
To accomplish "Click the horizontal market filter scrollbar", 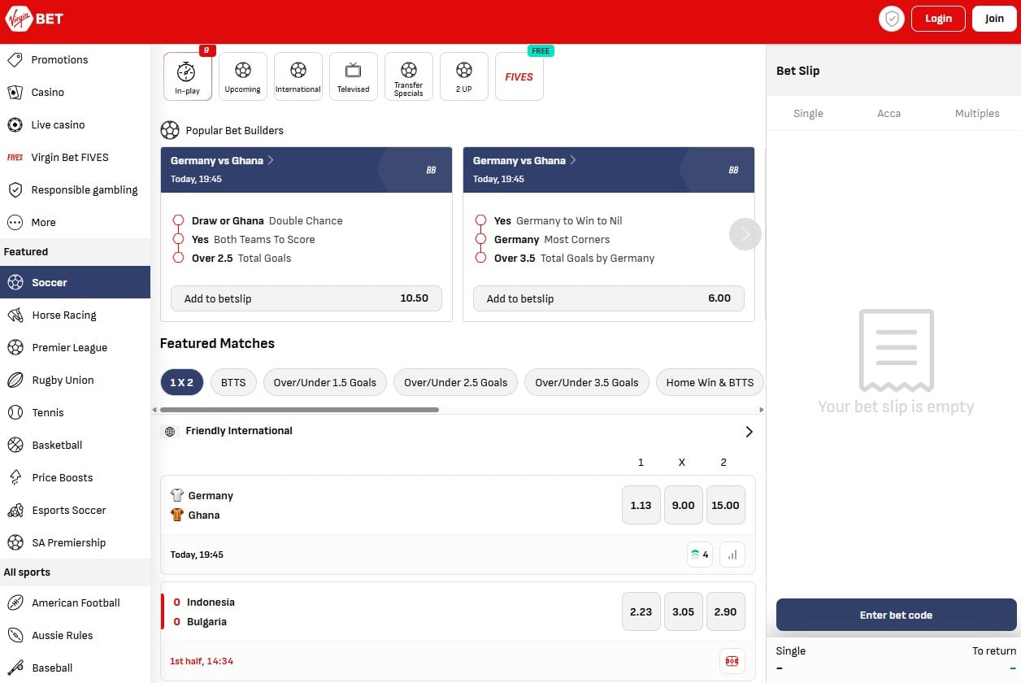I will click(299, 410).
